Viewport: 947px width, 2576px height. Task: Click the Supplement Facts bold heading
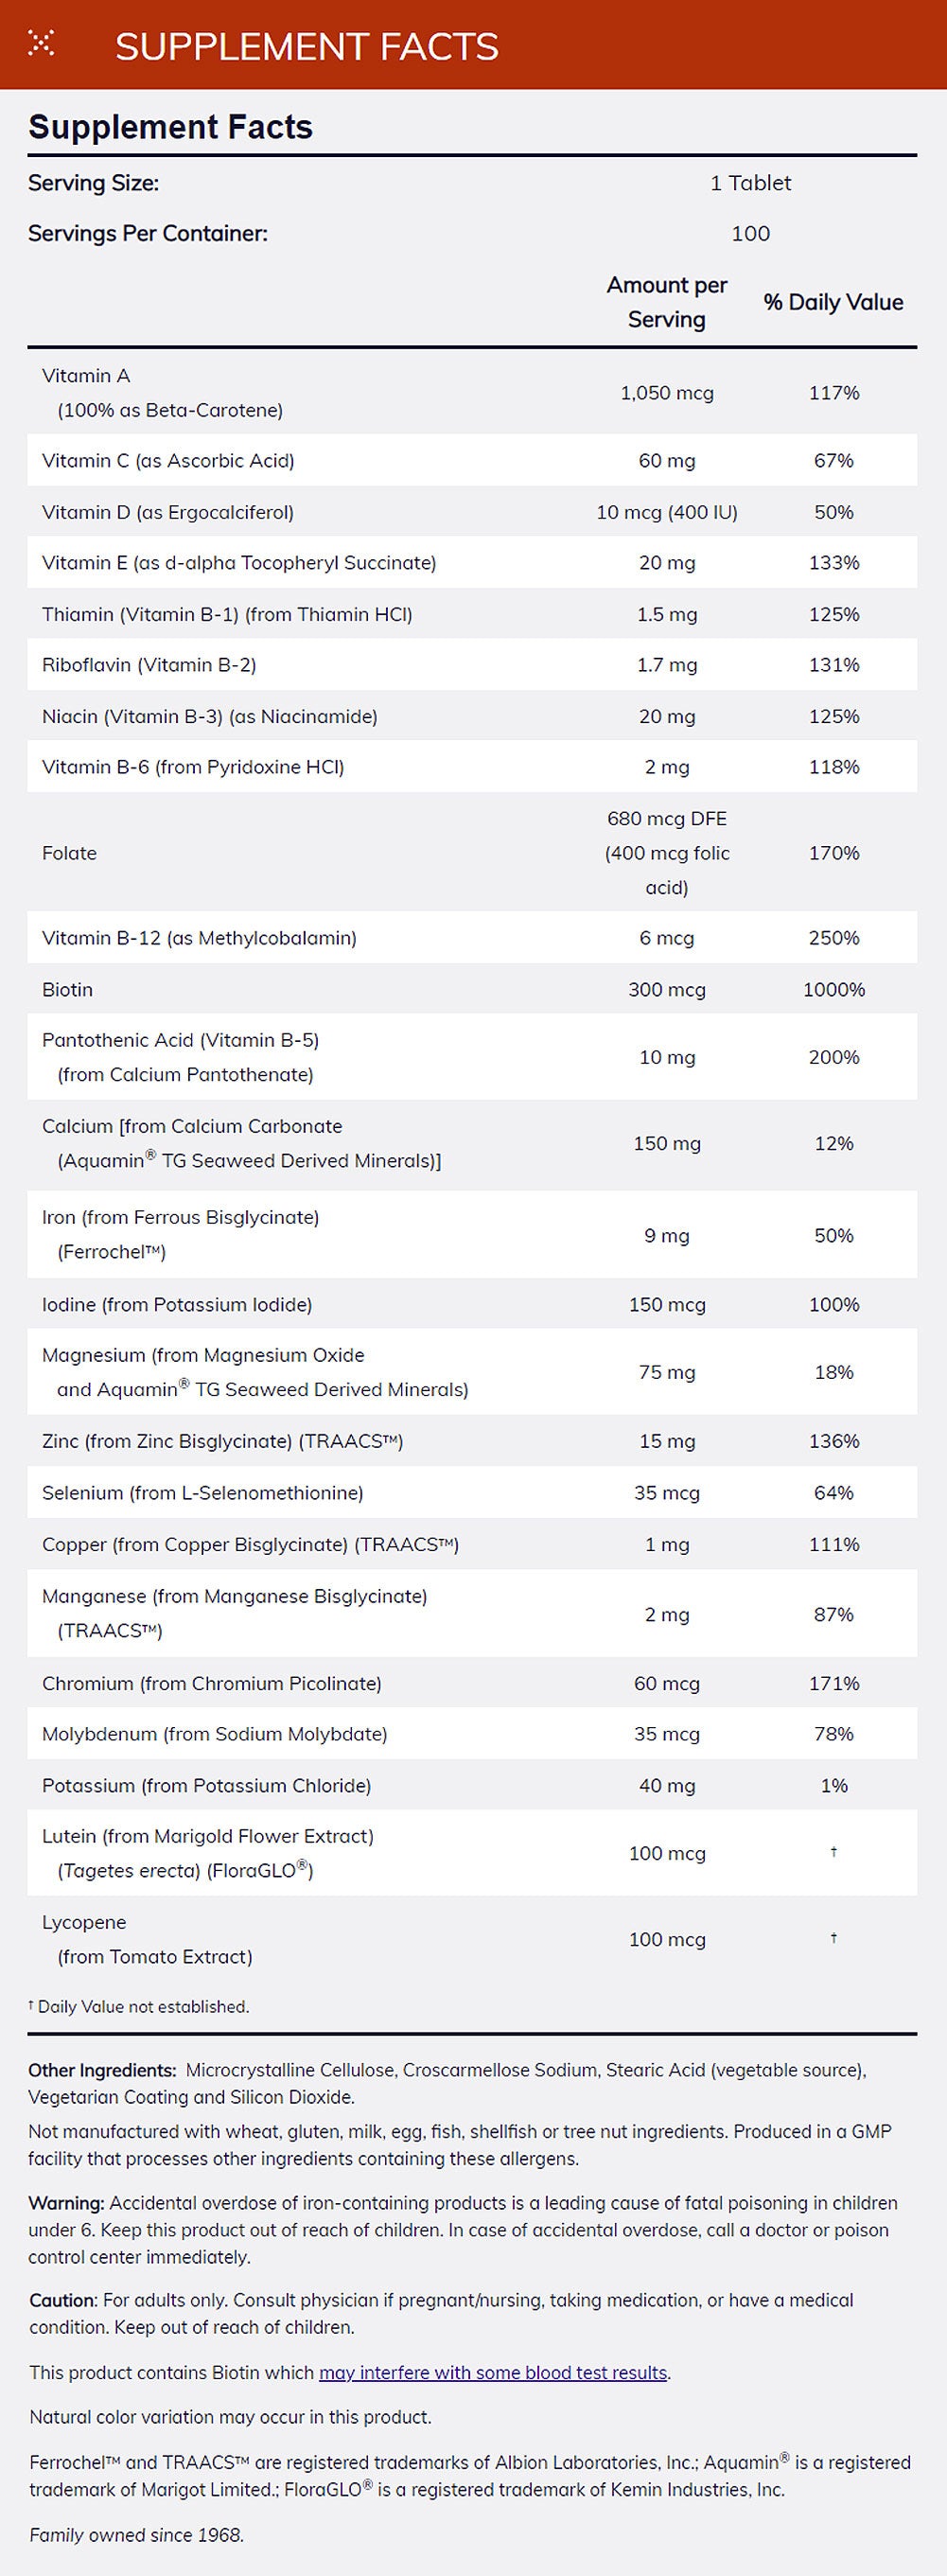click(x=170, y=127)
